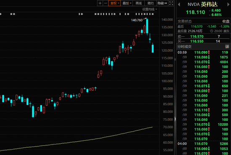Open detailed trades via 详 button
The height and width of the screenshot is (155, 231).
tap(227, 47)
